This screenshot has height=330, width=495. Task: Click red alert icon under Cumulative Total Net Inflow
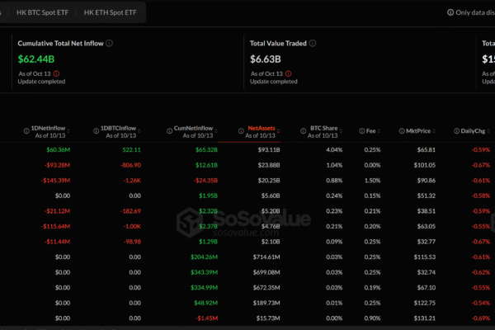56,73
